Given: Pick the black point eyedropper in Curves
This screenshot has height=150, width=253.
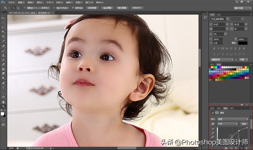Looking at the screenshot, I should (213, 129).
